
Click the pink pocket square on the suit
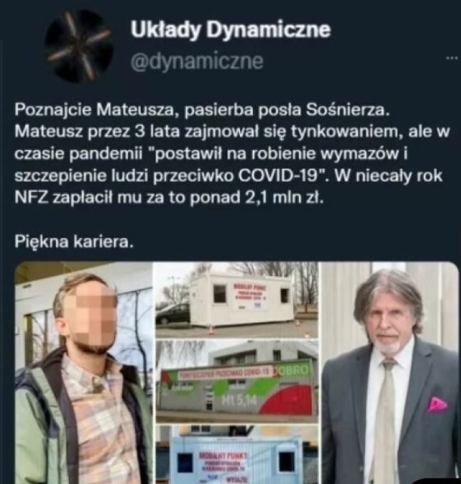pos(436,405)
